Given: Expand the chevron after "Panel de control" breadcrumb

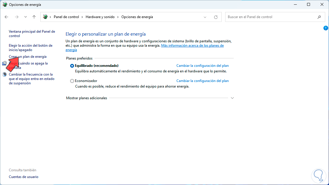Looking at the screenshot, I should point(82,17).
